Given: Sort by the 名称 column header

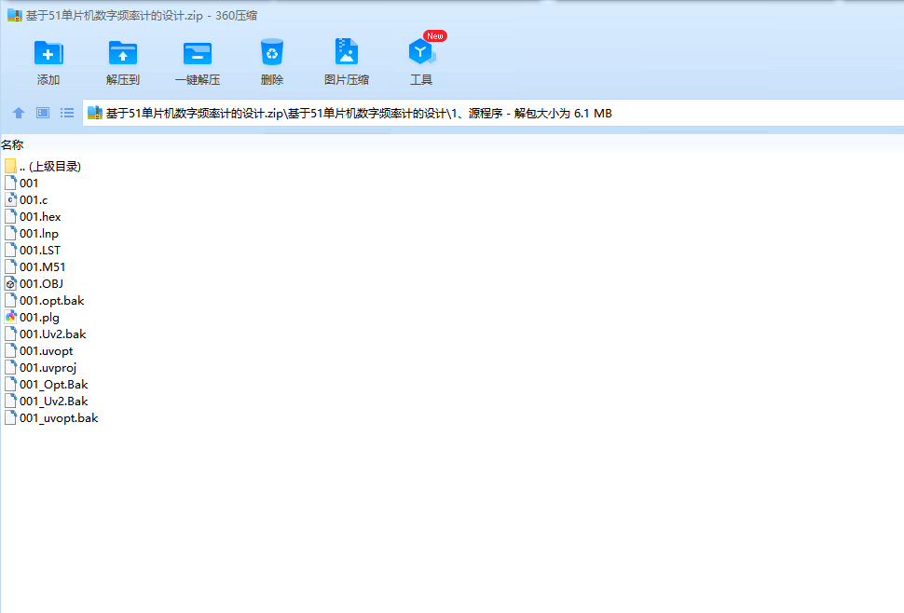Looking at the screenshot, I should [12, 144].
